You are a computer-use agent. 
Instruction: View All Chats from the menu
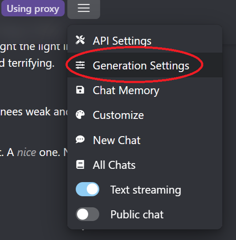145,164
